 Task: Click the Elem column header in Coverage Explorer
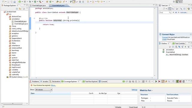tap(50, 93)
